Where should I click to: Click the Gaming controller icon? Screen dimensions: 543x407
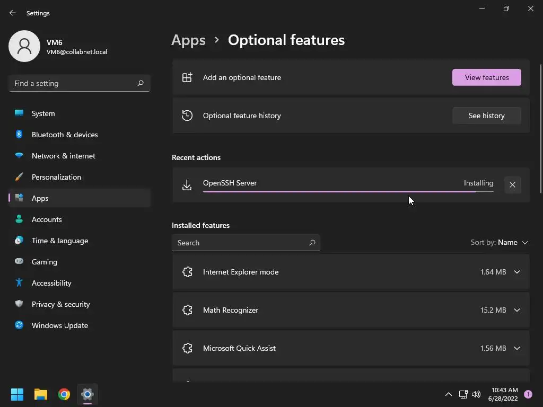point(19,262)
